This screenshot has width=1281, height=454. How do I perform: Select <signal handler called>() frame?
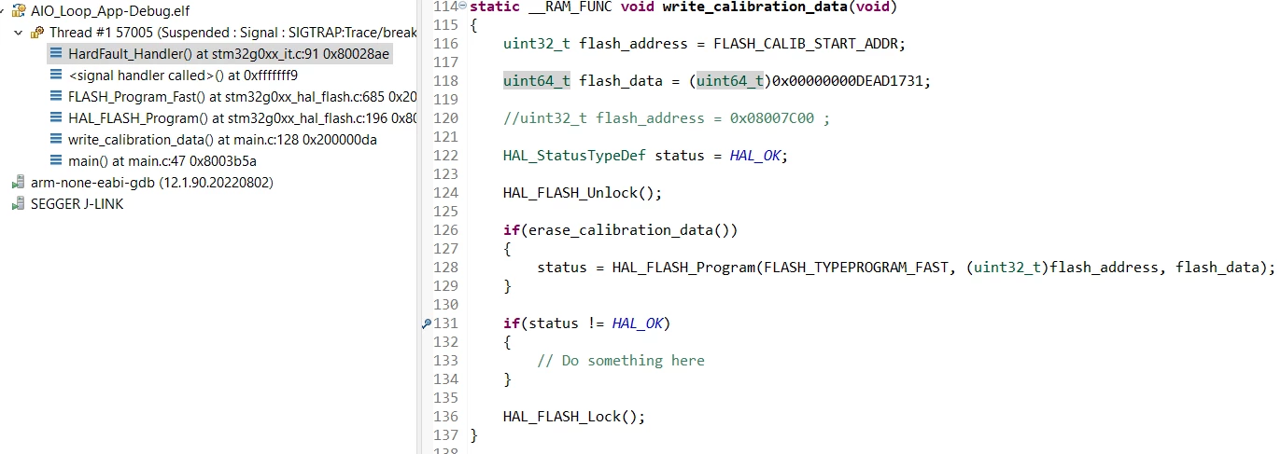pyautogui.click(x=183, y=76)
